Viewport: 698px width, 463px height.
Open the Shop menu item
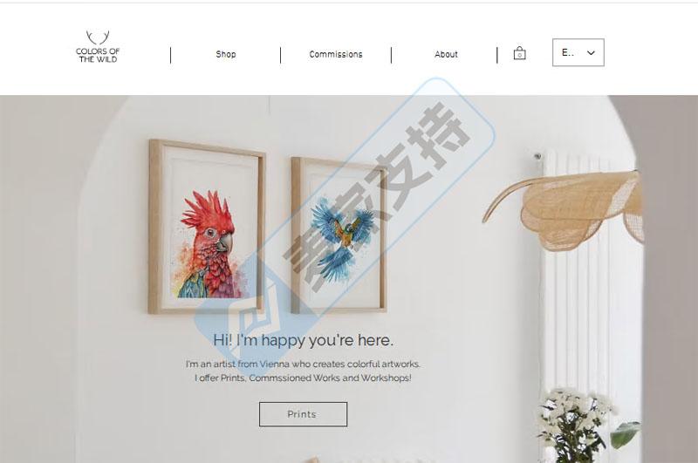click(x=226, y=54)
